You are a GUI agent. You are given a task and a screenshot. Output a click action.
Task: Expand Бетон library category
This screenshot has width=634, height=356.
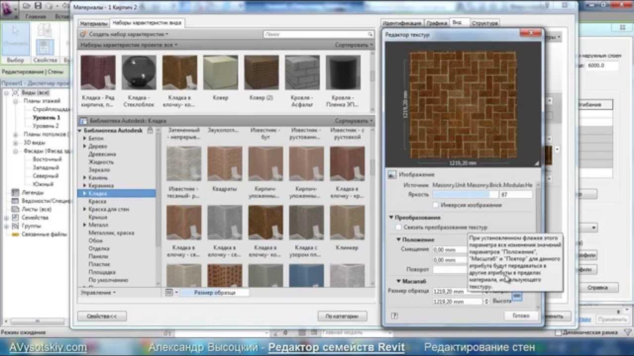85,138
